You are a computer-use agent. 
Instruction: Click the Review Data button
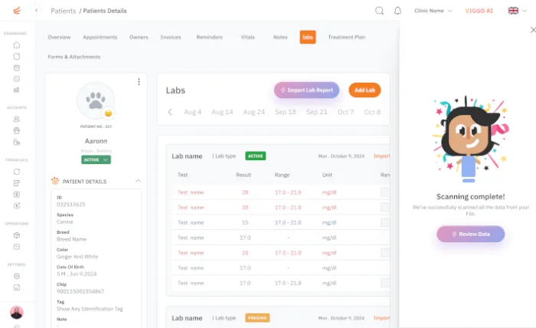[x=470, y=234]
